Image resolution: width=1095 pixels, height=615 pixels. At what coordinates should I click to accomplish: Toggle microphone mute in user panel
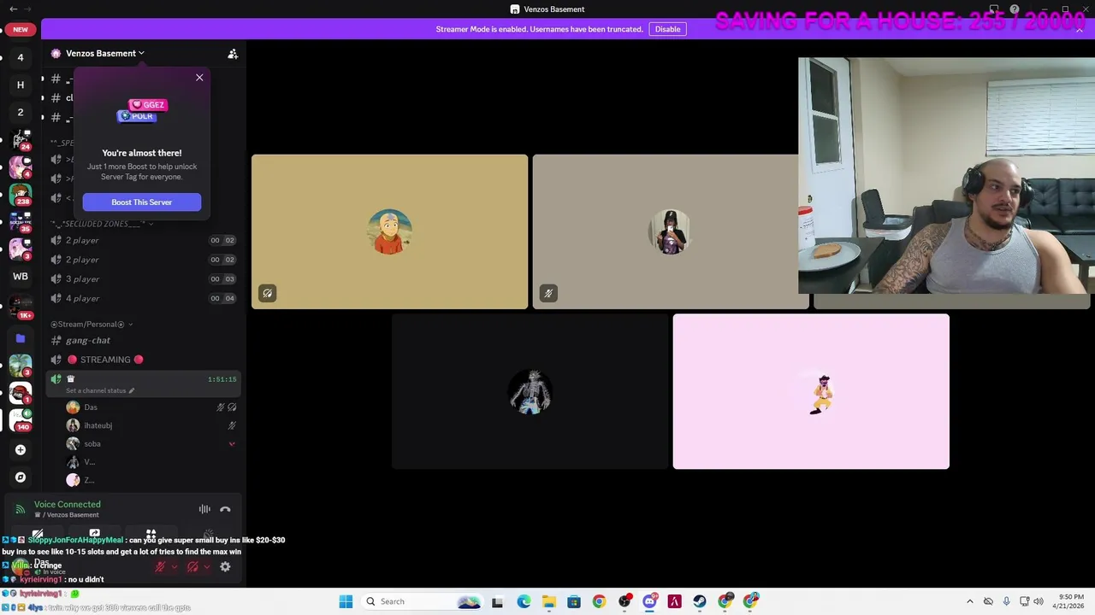[160, 567]
